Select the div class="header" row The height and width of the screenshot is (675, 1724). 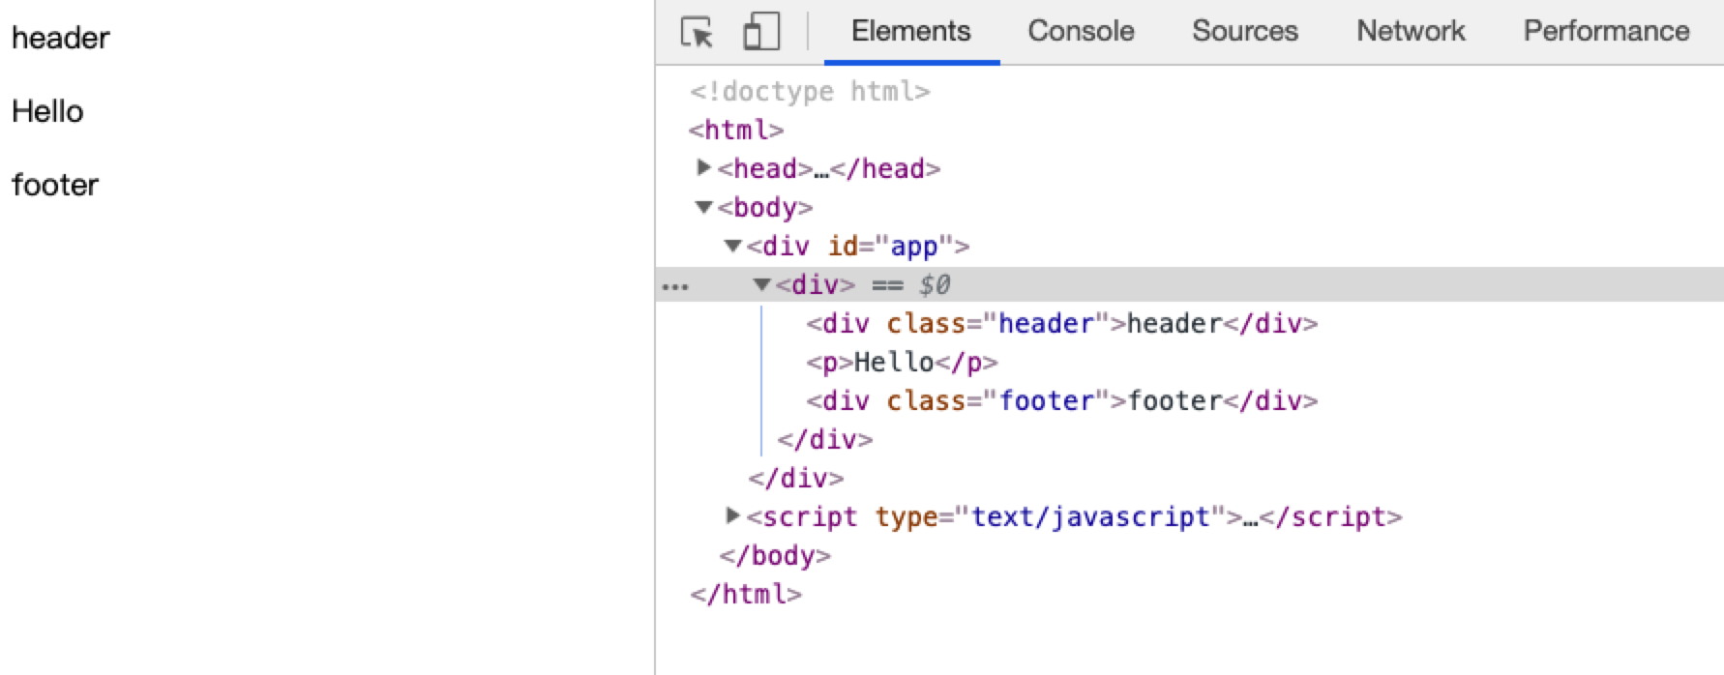[1062, 323]
